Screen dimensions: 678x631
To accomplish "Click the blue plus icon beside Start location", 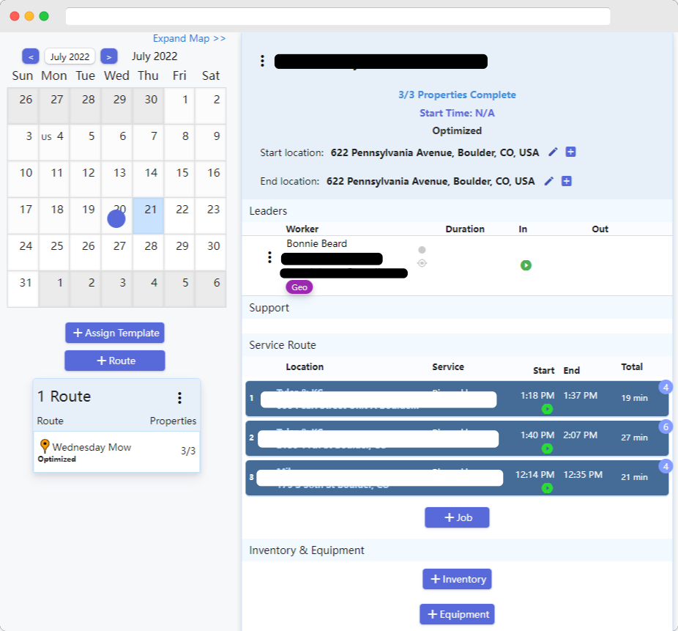I will click(570, 151).
